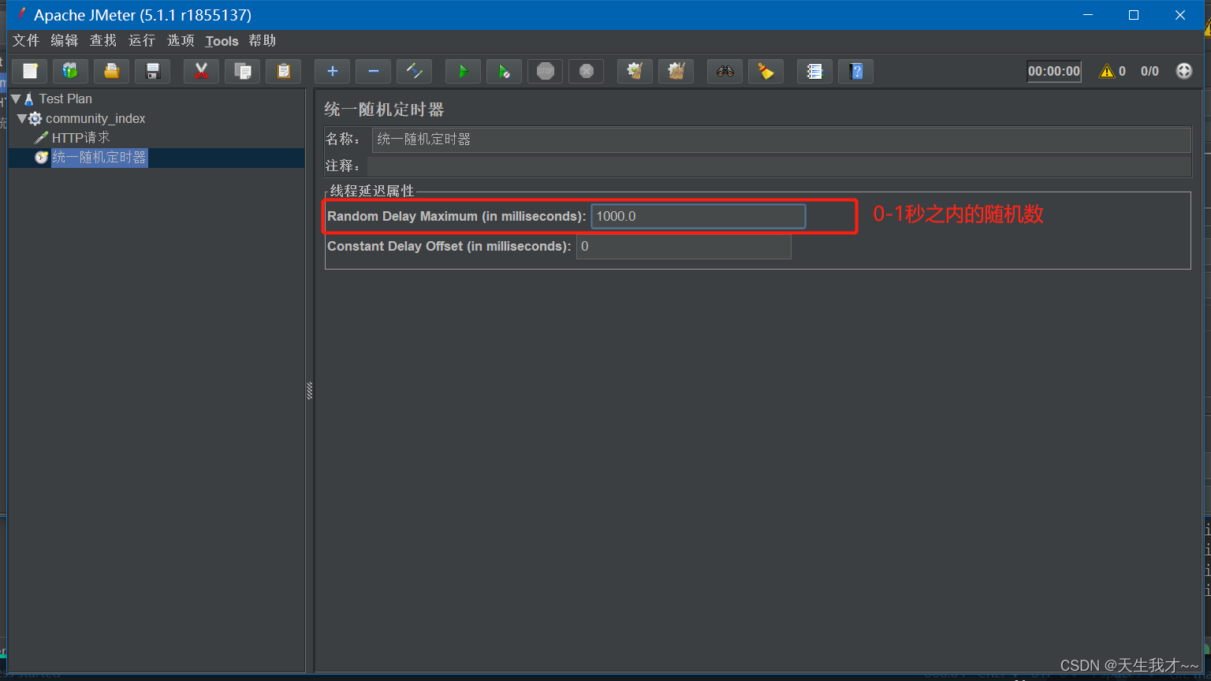Screen dimensions: 1211x681
Task: Click the 注释 comments input field
Action: tap(779, 166)
